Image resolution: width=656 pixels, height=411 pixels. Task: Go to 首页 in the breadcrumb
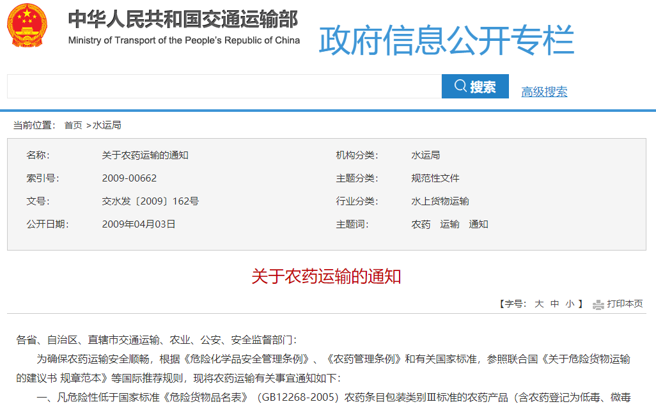pos(73,125)
